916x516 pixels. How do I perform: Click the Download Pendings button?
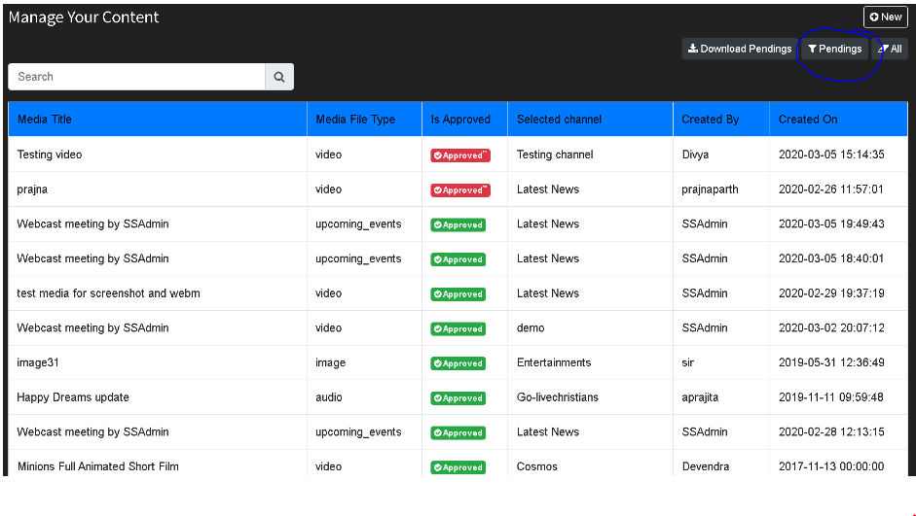click(740, 49)
